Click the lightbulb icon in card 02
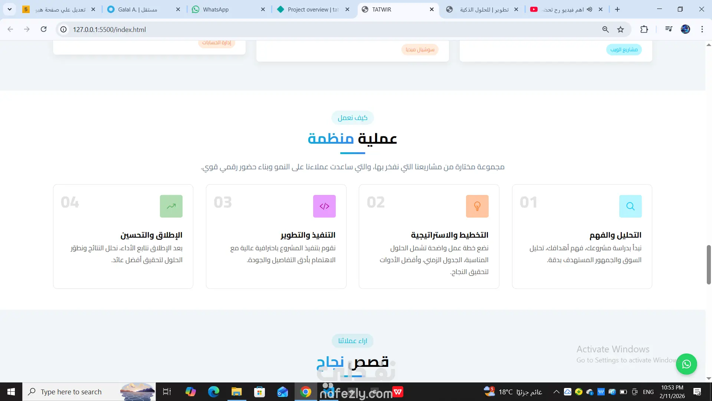Image resolution: width=712 pixels, height=401 pixels. [x=477, y=206]
